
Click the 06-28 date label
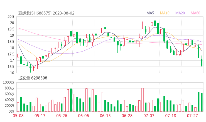coord(127,116)
